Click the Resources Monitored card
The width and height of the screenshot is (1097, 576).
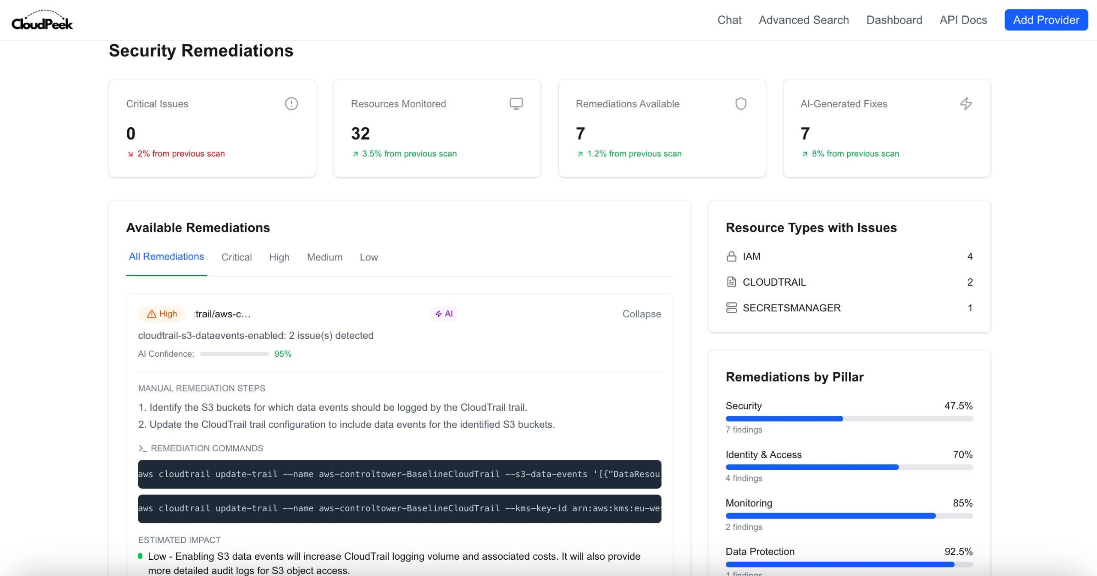tap(437, 128)
